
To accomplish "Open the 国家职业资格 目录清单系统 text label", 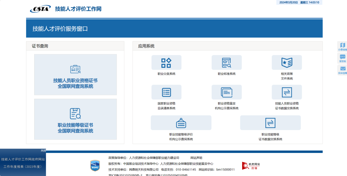I will pyautogui.click(x=166, y=106).
